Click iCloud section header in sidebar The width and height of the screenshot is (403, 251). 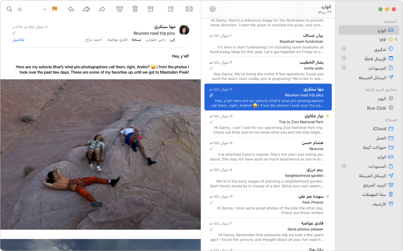[390, 120]
